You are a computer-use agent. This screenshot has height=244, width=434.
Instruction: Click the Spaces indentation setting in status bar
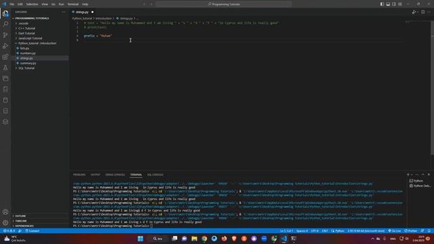302,230
